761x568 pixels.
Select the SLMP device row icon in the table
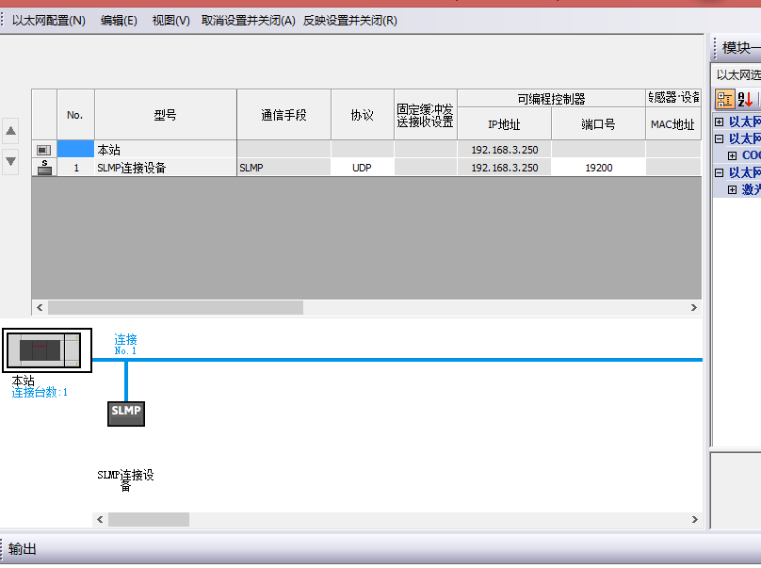[44, 168]
